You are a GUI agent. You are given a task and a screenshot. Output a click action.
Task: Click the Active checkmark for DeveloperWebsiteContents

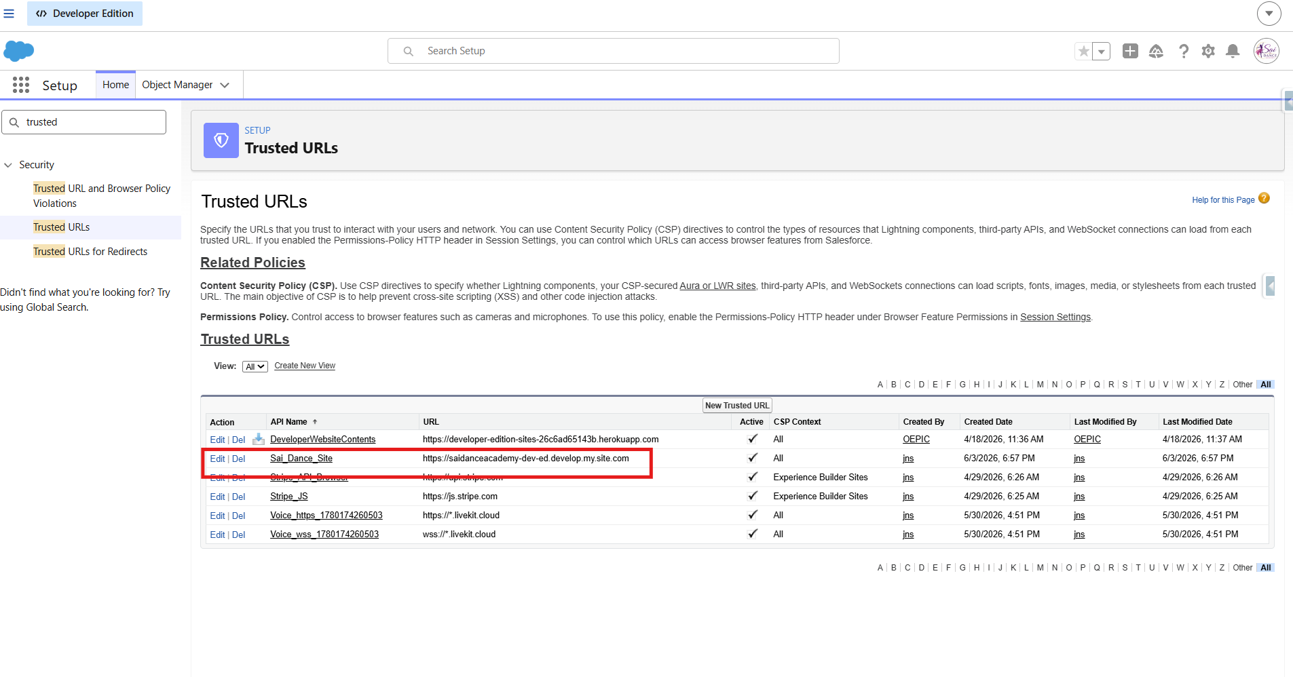[x=752, y=439]
